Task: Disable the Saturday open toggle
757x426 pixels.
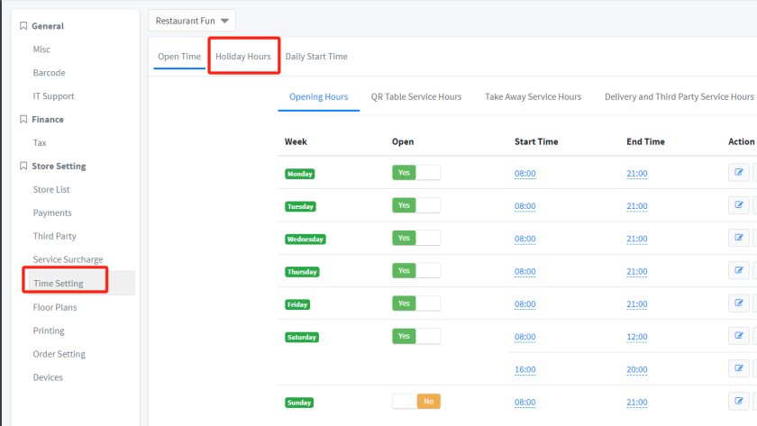Action: (x=415, y=336)
